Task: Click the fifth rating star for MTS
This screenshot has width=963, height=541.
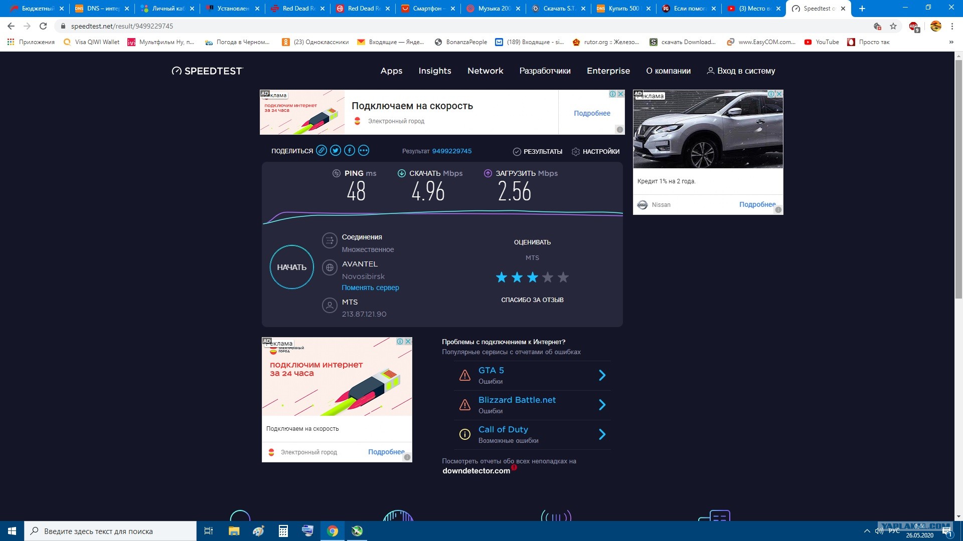Action: tap(563, 277)
